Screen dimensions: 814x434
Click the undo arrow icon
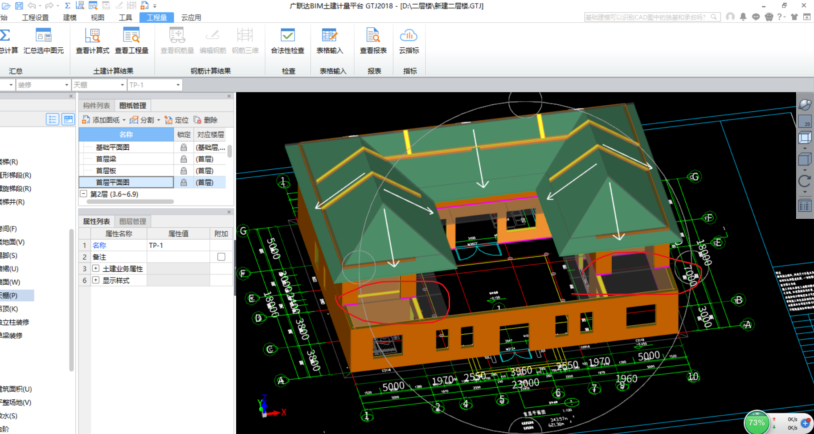point(32,6)
